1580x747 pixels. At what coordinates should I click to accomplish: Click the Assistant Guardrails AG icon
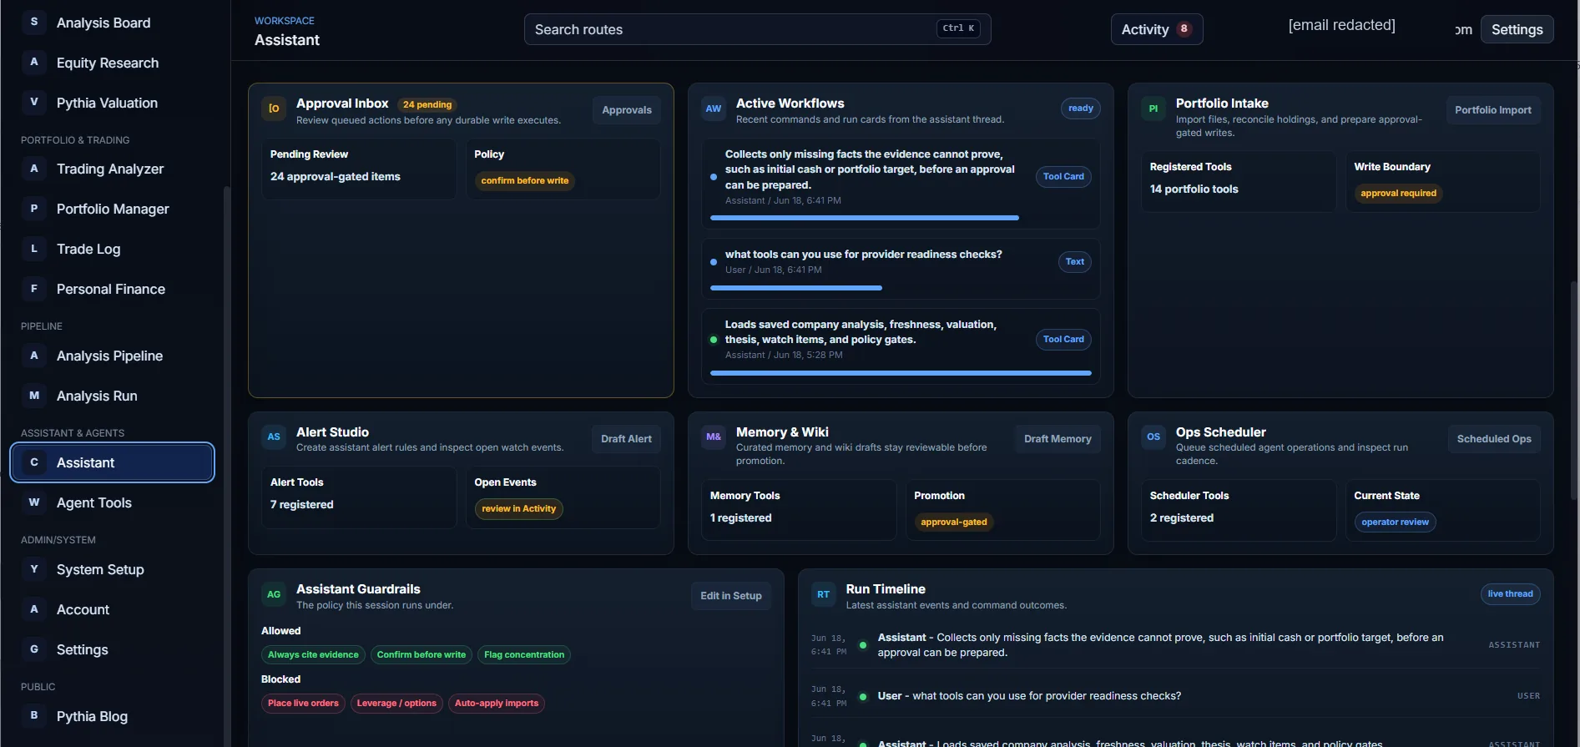pyautogui.click(x=274, y=594)
